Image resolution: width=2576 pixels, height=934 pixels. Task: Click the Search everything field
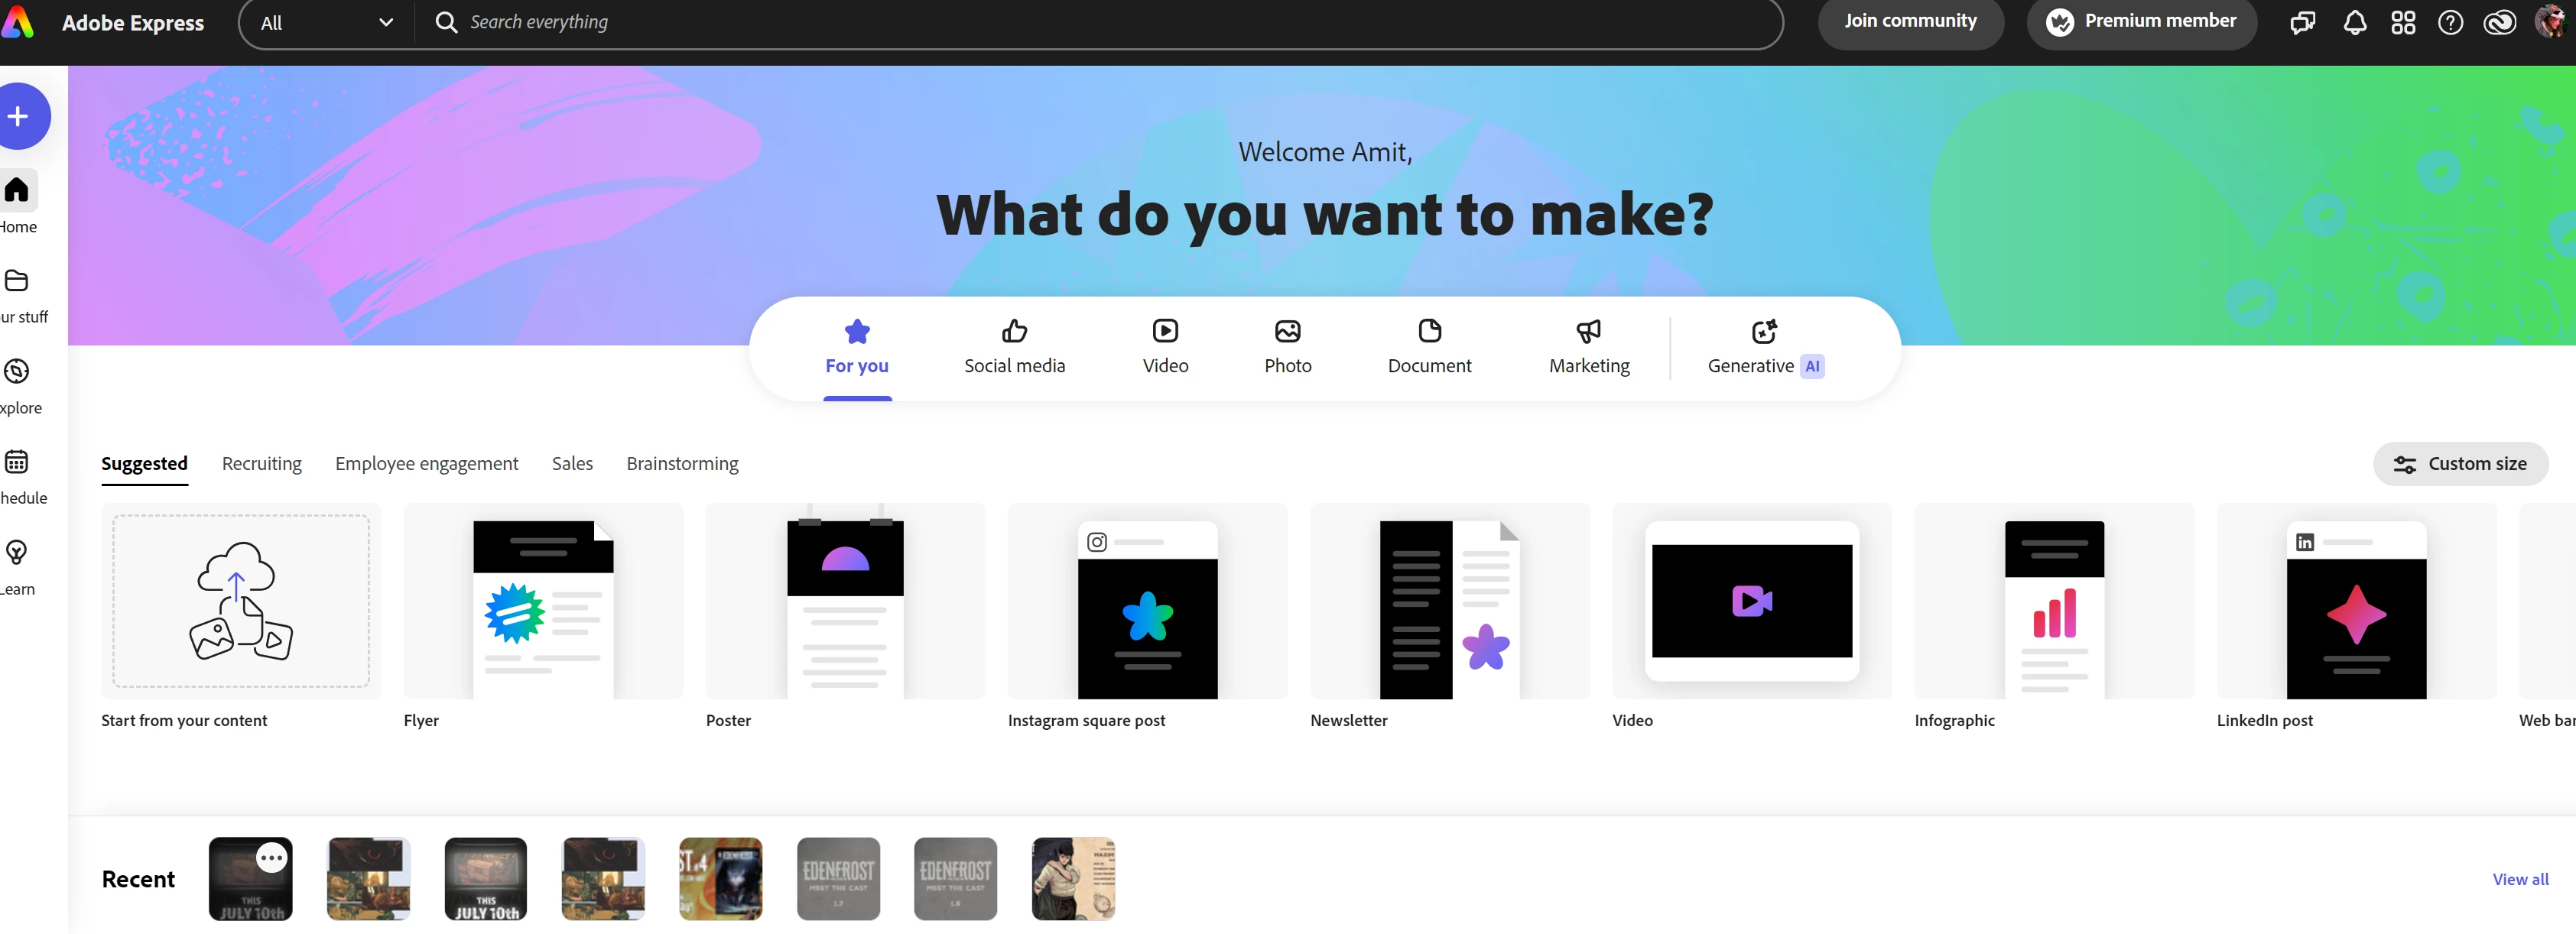[x=1100, y=22]
